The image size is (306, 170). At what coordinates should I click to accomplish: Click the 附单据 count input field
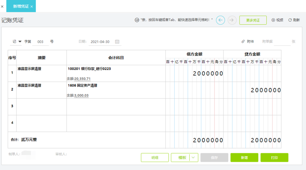pos(282,41)
